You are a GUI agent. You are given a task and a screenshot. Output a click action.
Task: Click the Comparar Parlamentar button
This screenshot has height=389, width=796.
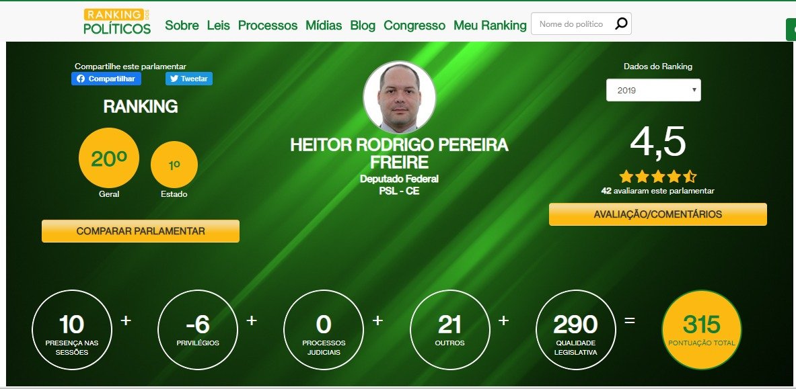pos(141,231)
